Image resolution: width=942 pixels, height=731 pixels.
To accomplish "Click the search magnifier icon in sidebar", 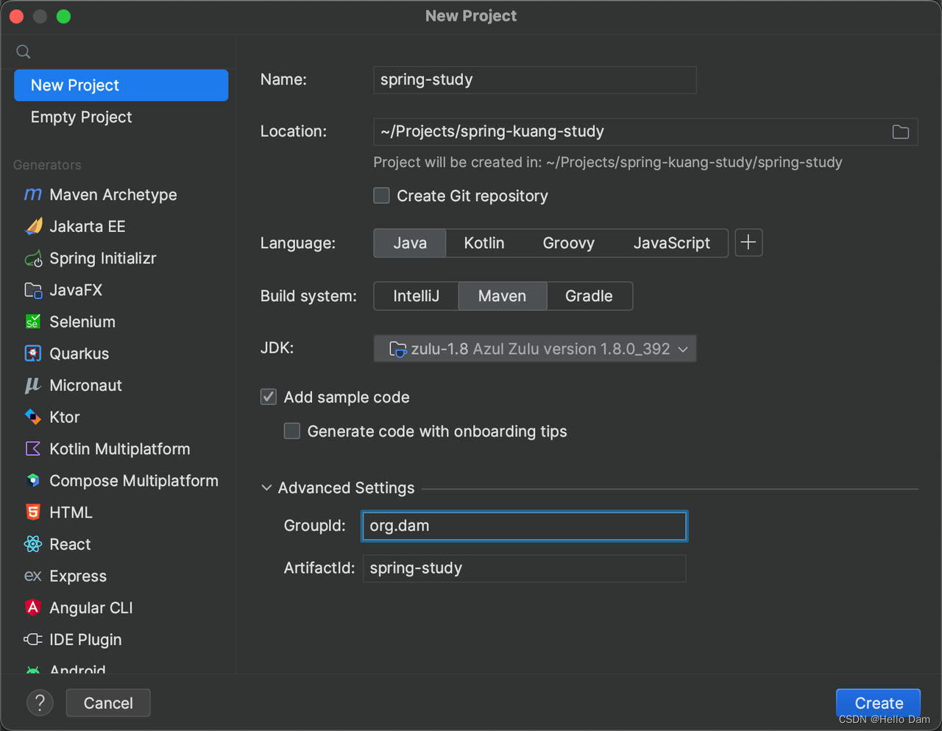I will pyautogui.click(x=24, y=52).
